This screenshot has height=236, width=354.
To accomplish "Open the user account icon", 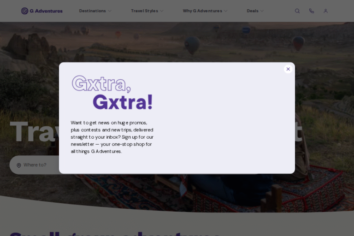I will click(x=325, y=11).
